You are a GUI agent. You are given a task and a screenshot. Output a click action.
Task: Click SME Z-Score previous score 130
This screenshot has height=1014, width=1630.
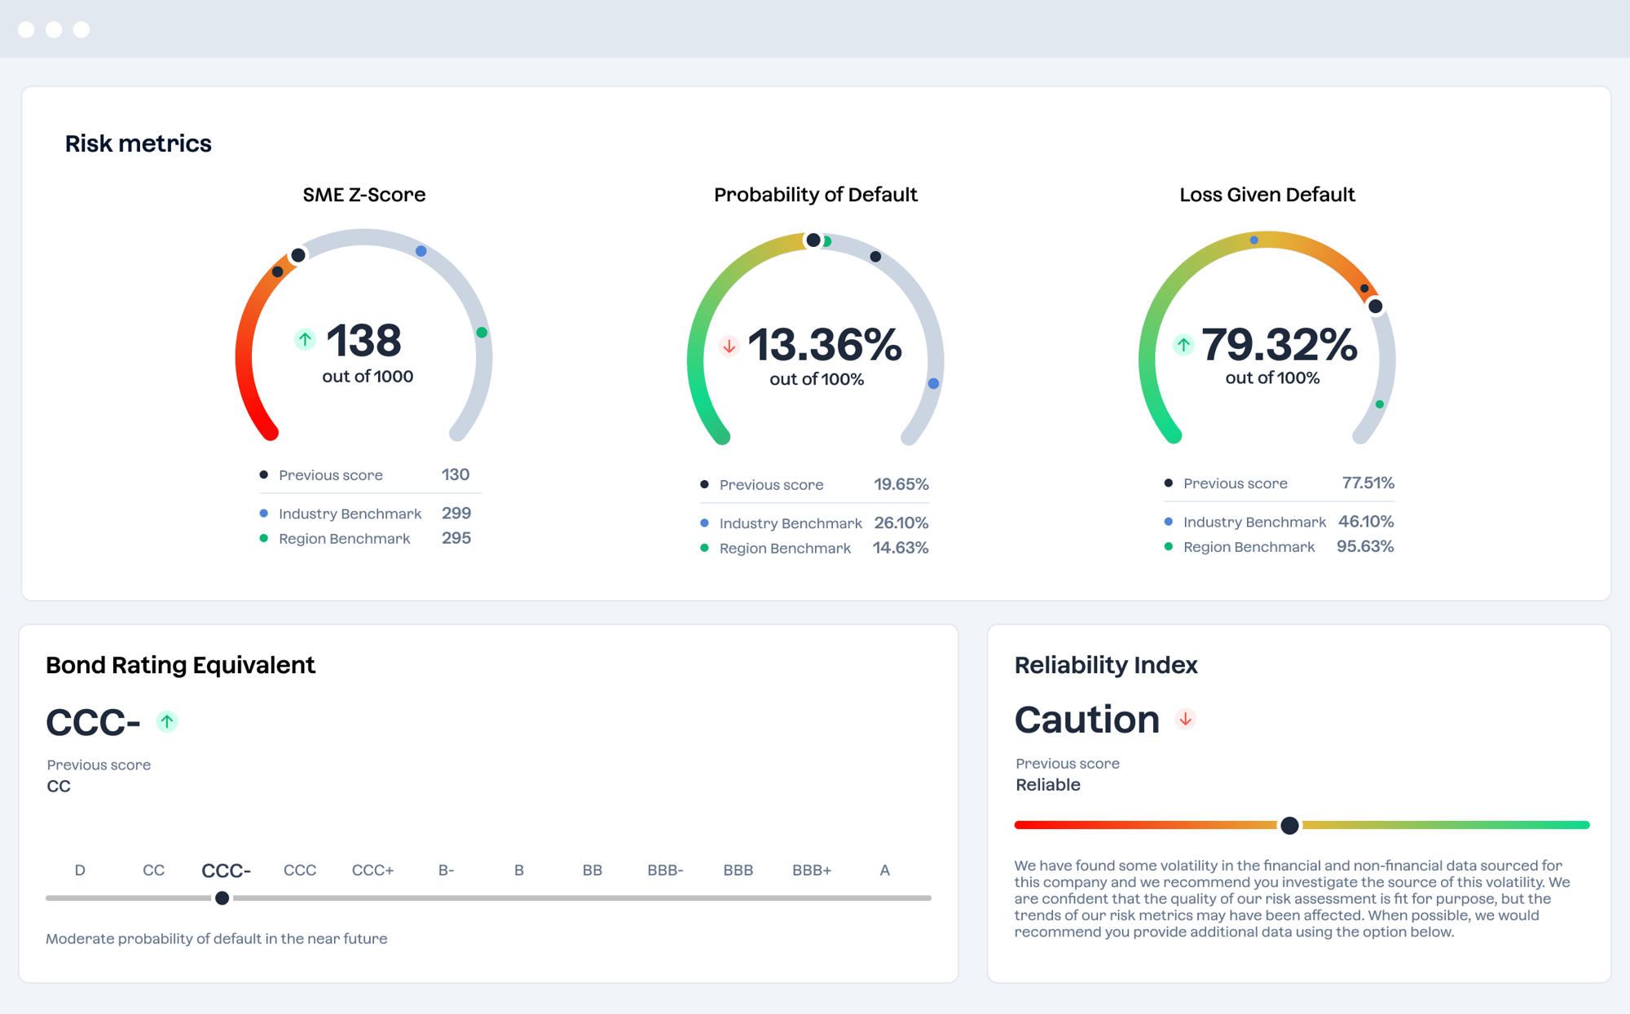456,474
